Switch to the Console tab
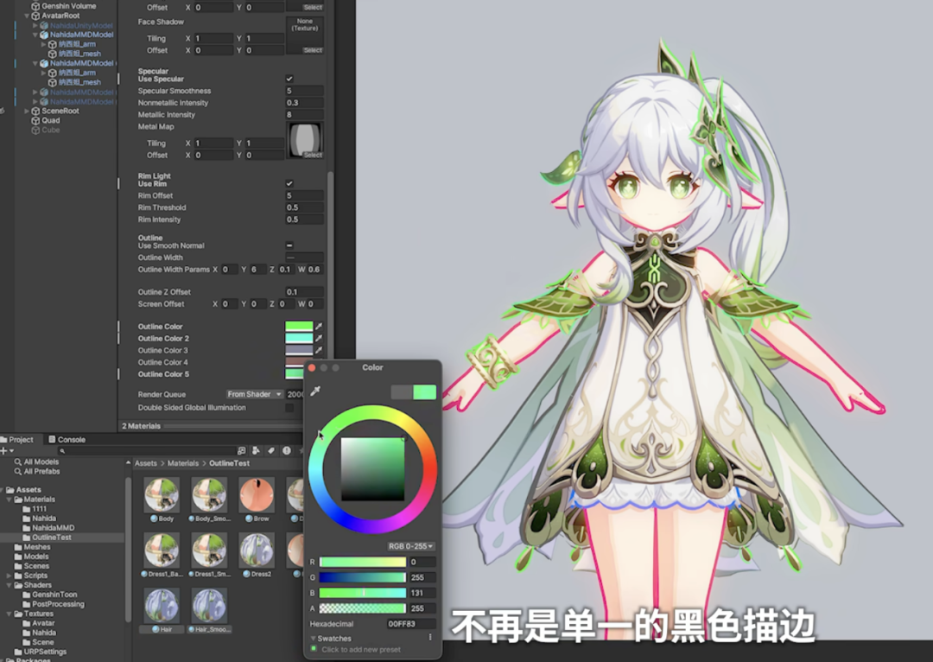 (67, 440)
